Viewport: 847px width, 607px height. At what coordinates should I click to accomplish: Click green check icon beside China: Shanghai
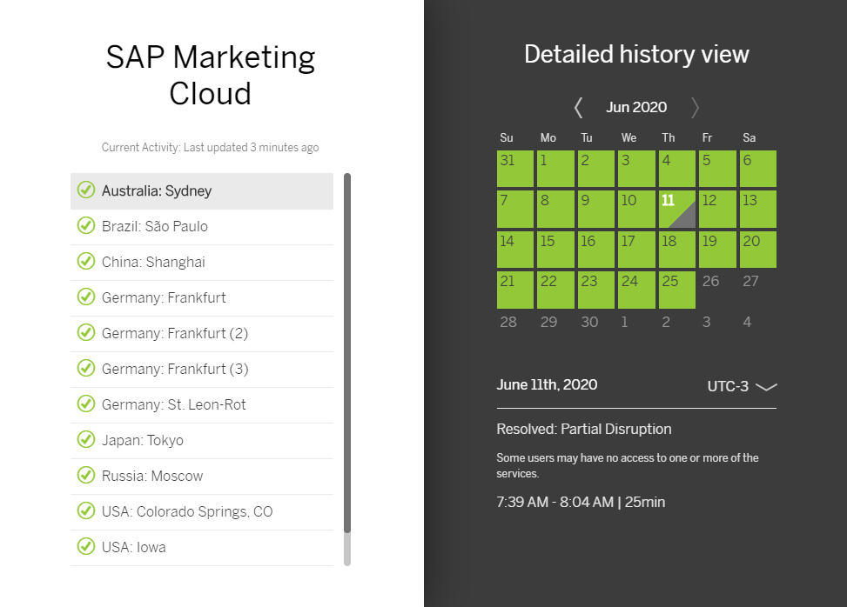coord(86,261)
